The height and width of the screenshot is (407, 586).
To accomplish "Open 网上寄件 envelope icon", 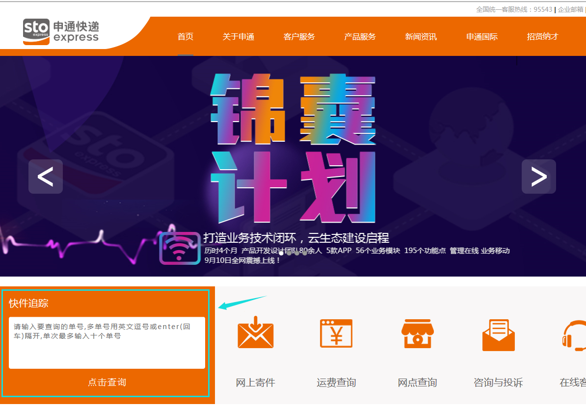I will (x=255, y=335).
